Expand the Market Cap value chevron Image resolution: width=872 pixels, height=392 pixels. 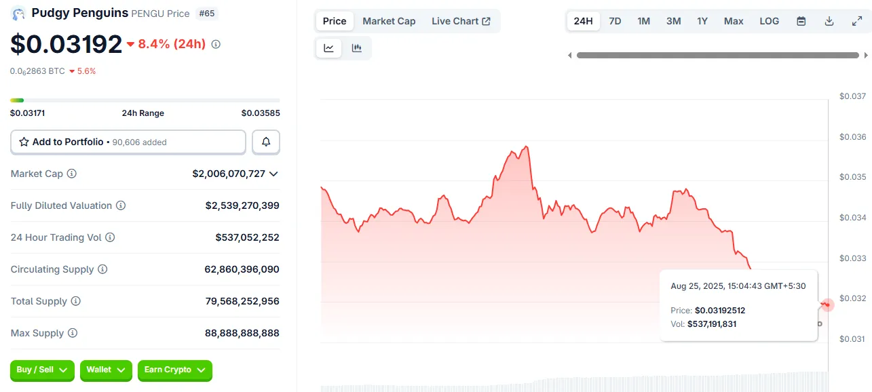(273, 174)
